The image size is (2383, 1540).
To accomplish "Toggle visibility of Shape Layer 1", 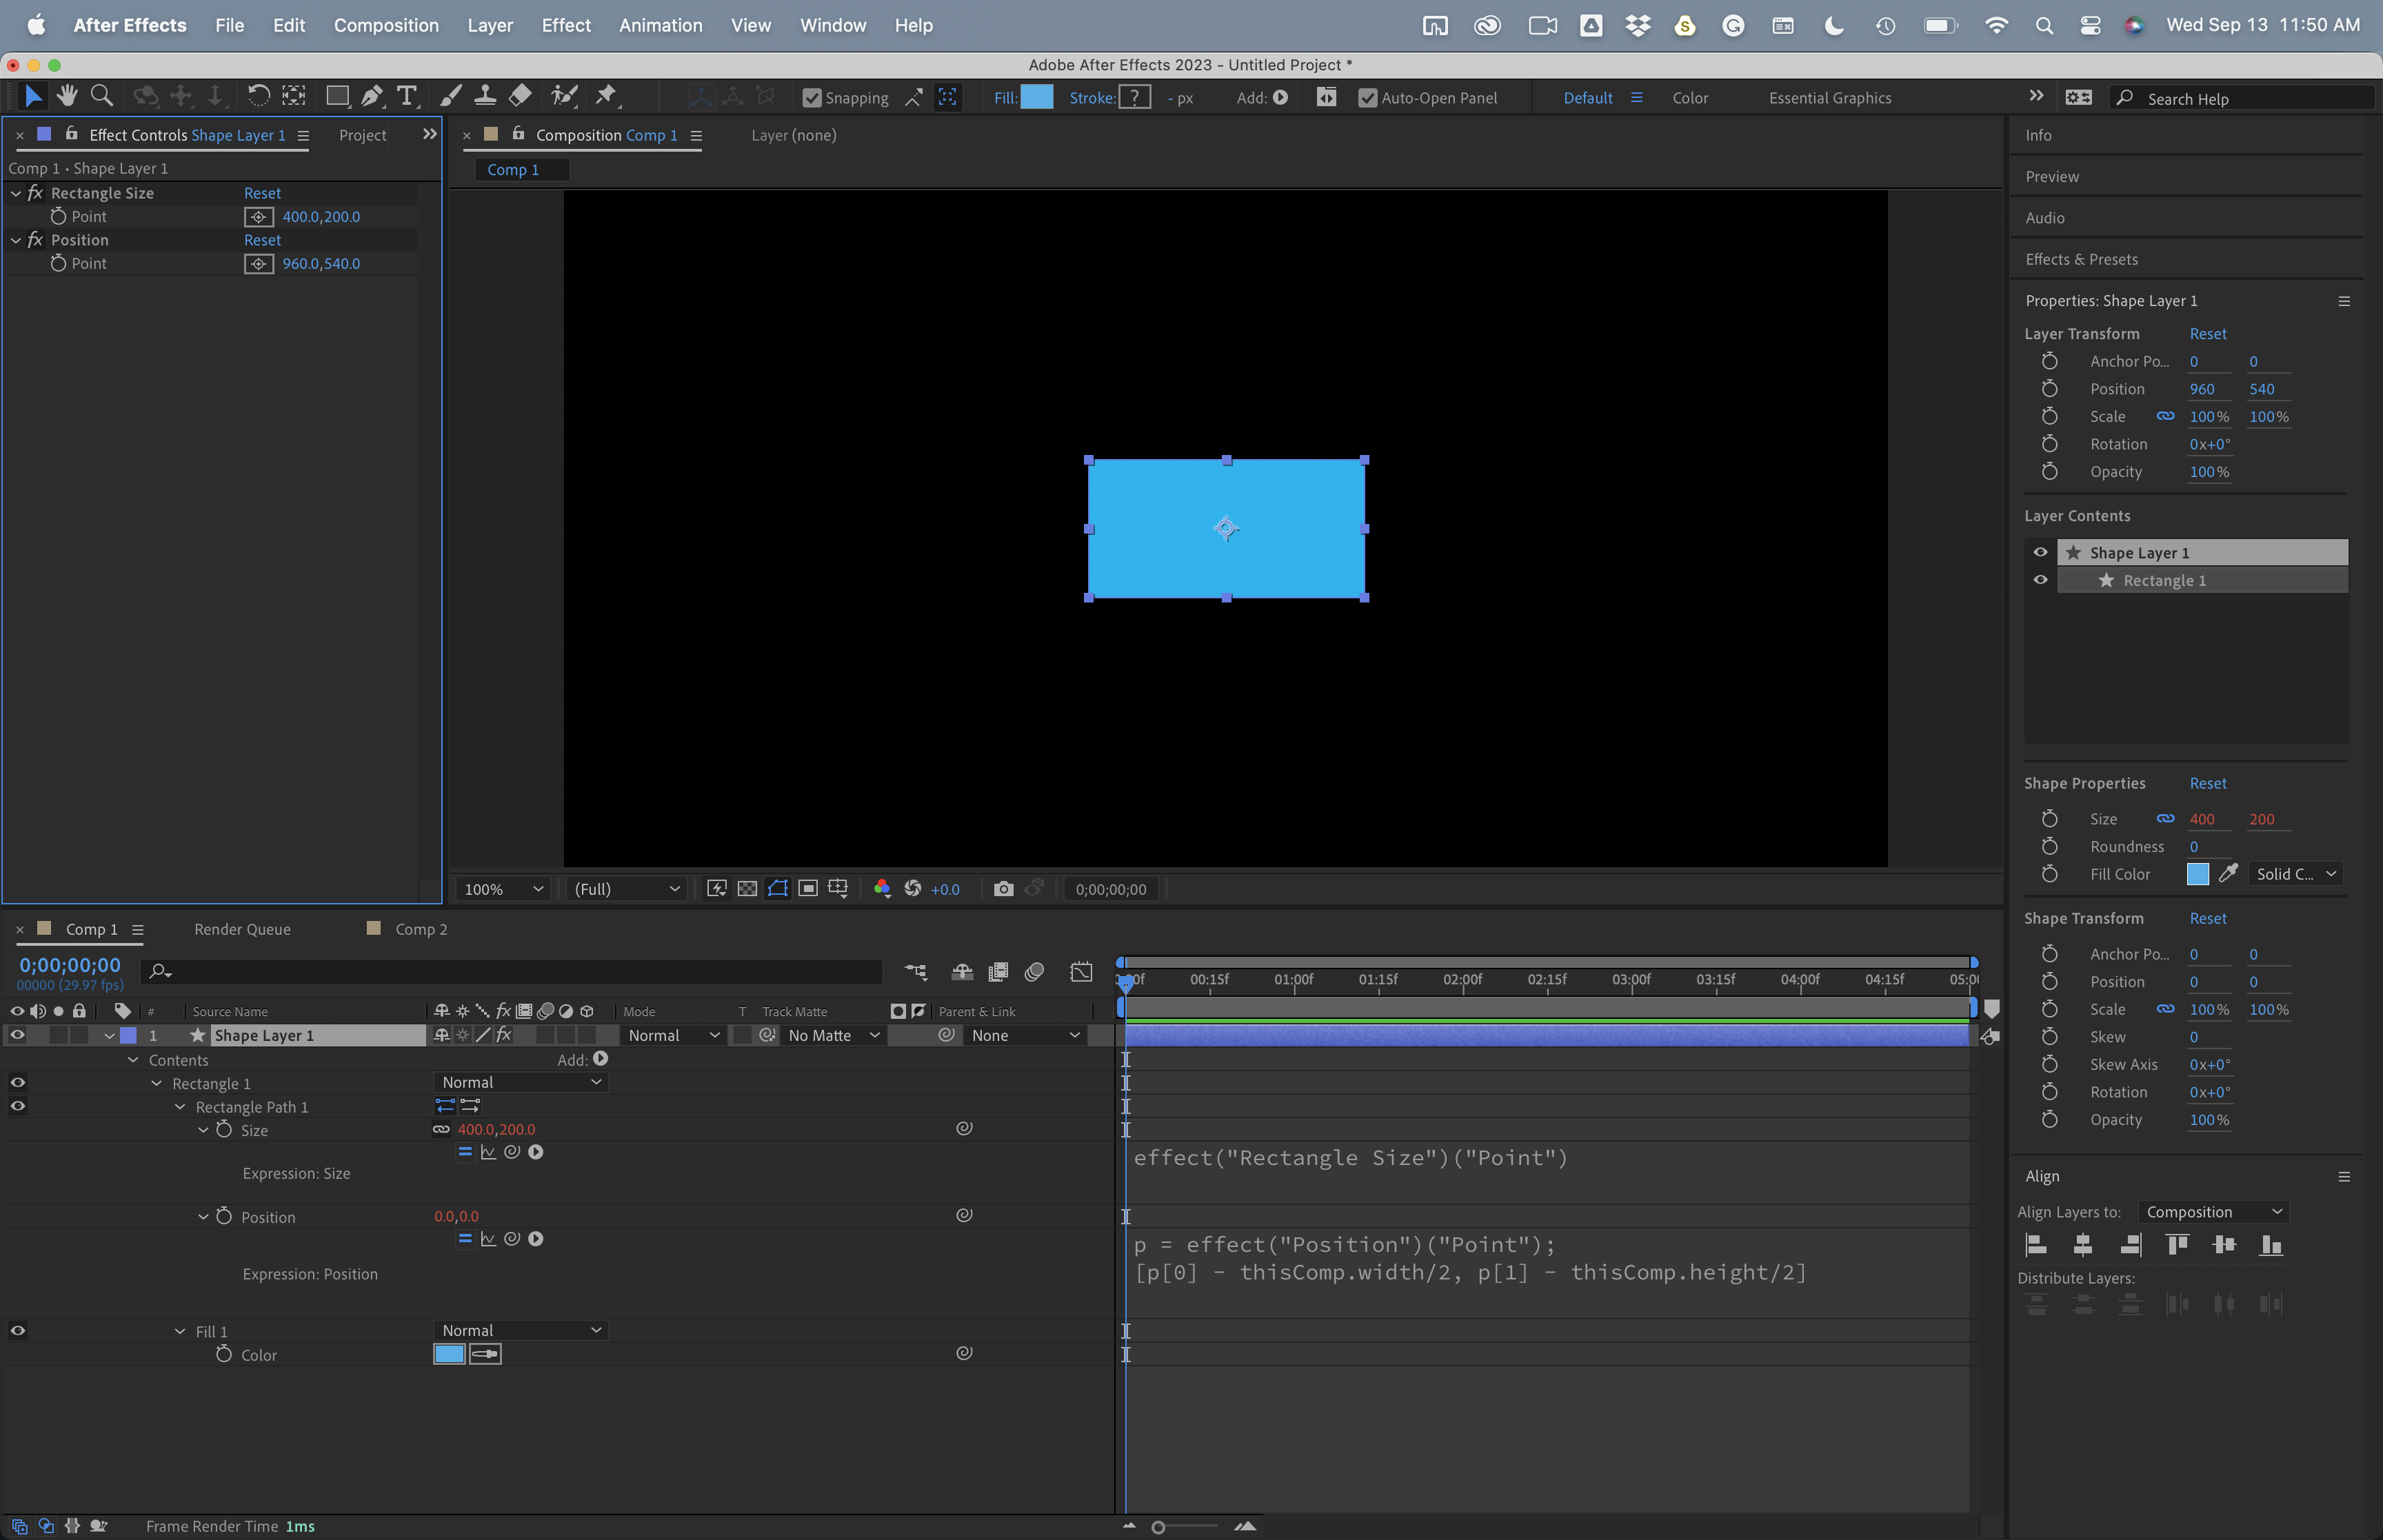I will 17,1035.
